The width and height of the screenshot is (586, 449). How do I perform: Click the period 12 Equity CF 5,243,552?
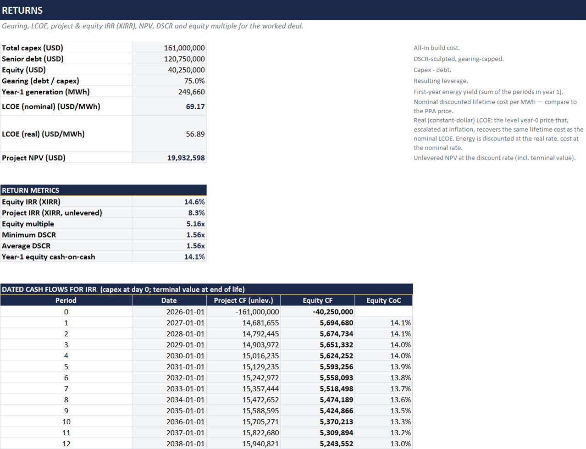[x=318, y=444]
